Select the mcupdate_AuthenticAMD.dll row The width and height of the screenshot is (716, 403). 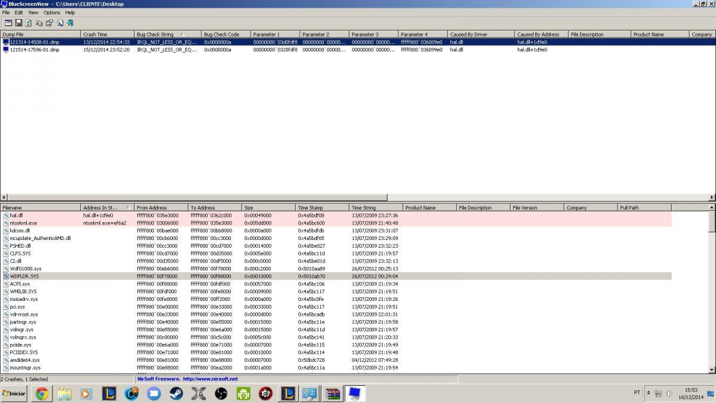pos(336,238)
